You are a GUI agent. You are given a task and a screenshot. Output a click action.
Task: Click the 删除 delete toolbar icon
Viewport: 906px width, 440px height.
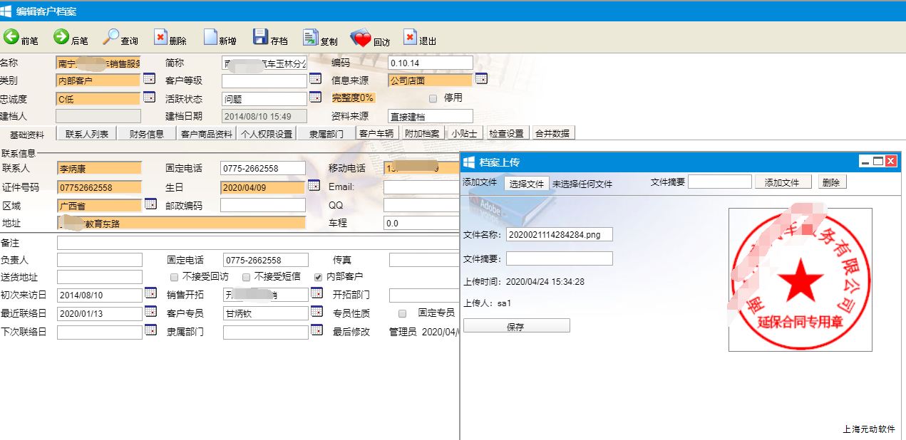tap(160, 38)
